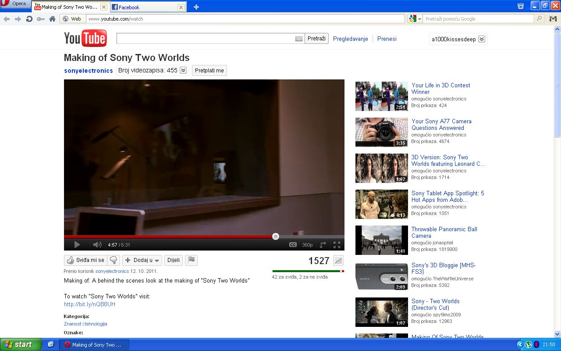
Task: Go to the home page icon
Action: pos(52,19)
